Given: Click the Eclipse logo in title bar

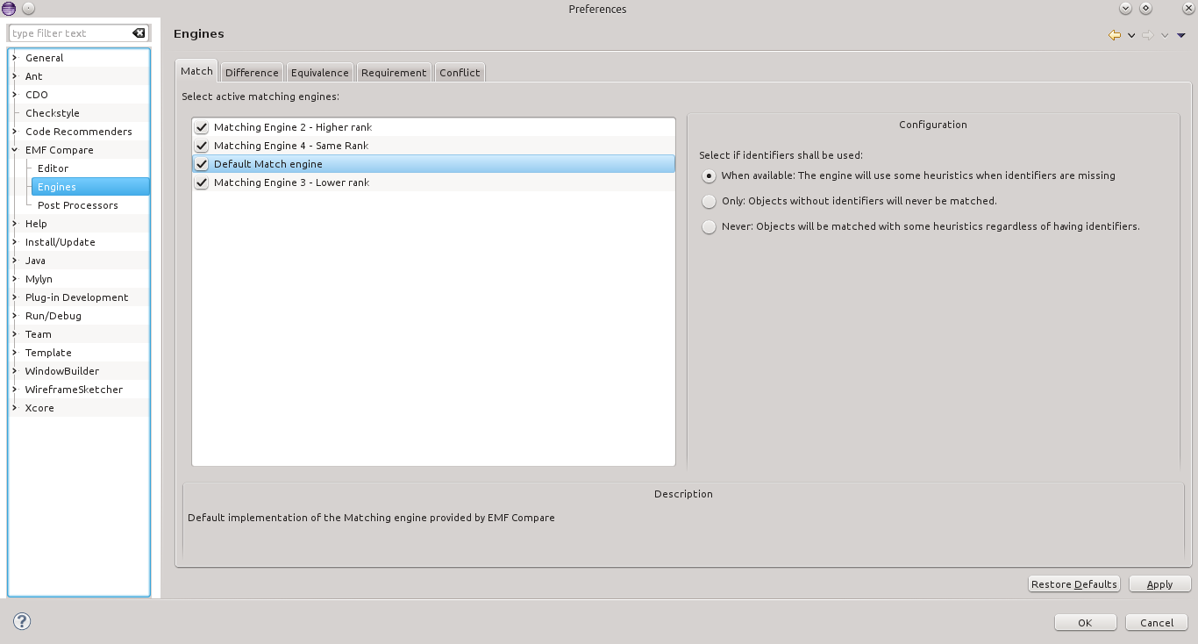Looking at the screenshot, I should pyautogui.click(x=9, y=9).
